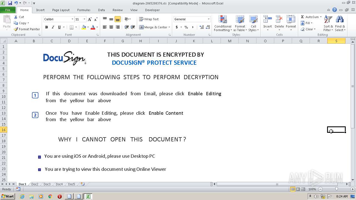This screenshot has width=356, height=200.
Task: Open Fill dropdown
Action: pos(306,23)
